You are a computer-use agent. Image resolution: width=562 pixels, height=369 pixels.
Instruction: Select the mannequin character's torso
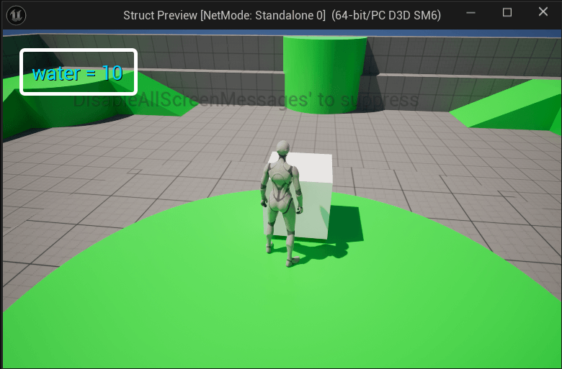(279, 186)
